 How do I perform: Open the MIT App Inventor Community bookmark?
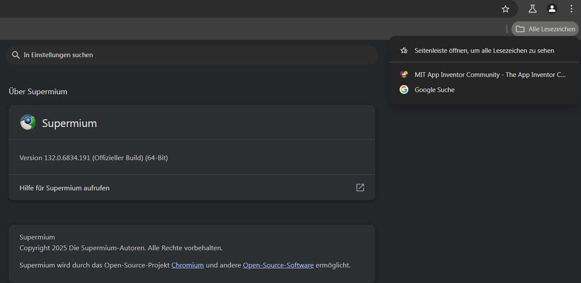[490, 75]
